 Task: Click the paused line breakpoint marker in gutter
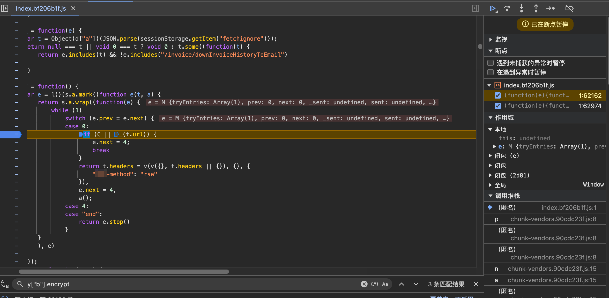click(x=11, y=134)
